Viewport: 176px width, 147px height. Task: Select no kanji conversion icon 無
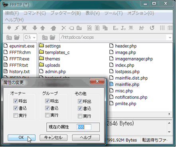131,28
